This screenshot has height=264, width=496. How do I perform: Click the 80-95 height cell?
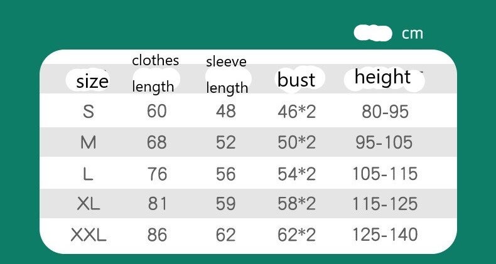click(385, 112)
